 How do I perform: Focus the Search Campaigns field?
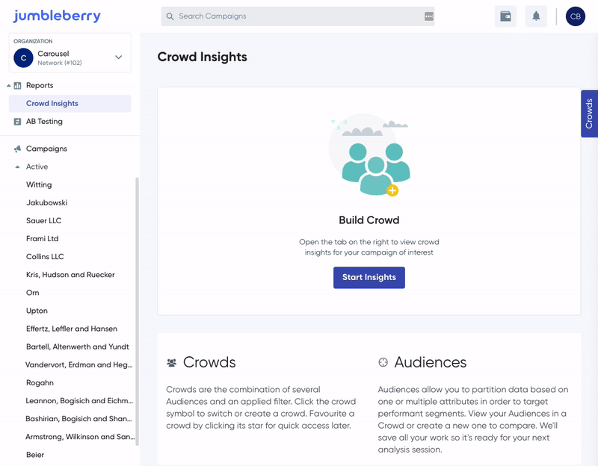click(x=298, y=16)
